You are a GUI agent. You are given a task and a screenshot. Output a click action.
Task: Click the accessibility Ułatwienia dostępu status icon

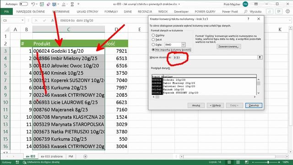[x=24, y=162]
